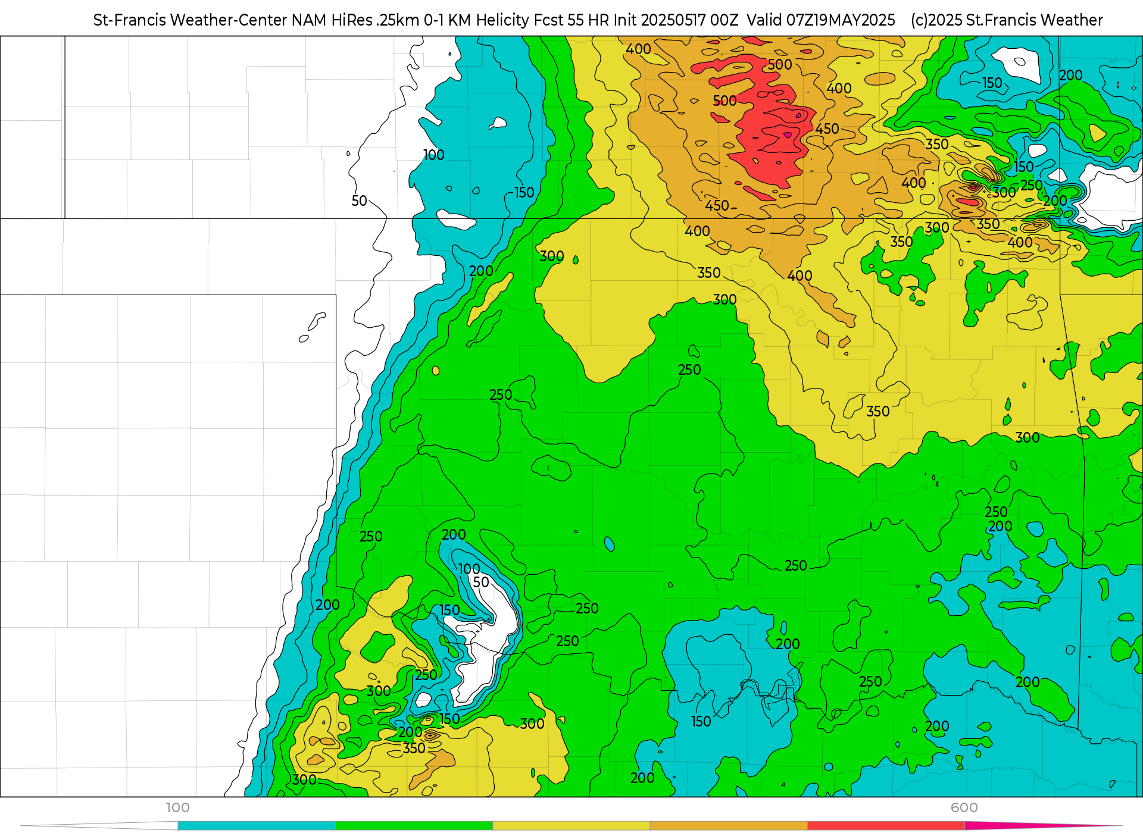Screen dimensions: 1143x833
Task: Click "0-1 KM Helicity" in the title
Action: (x=476, y=20)
